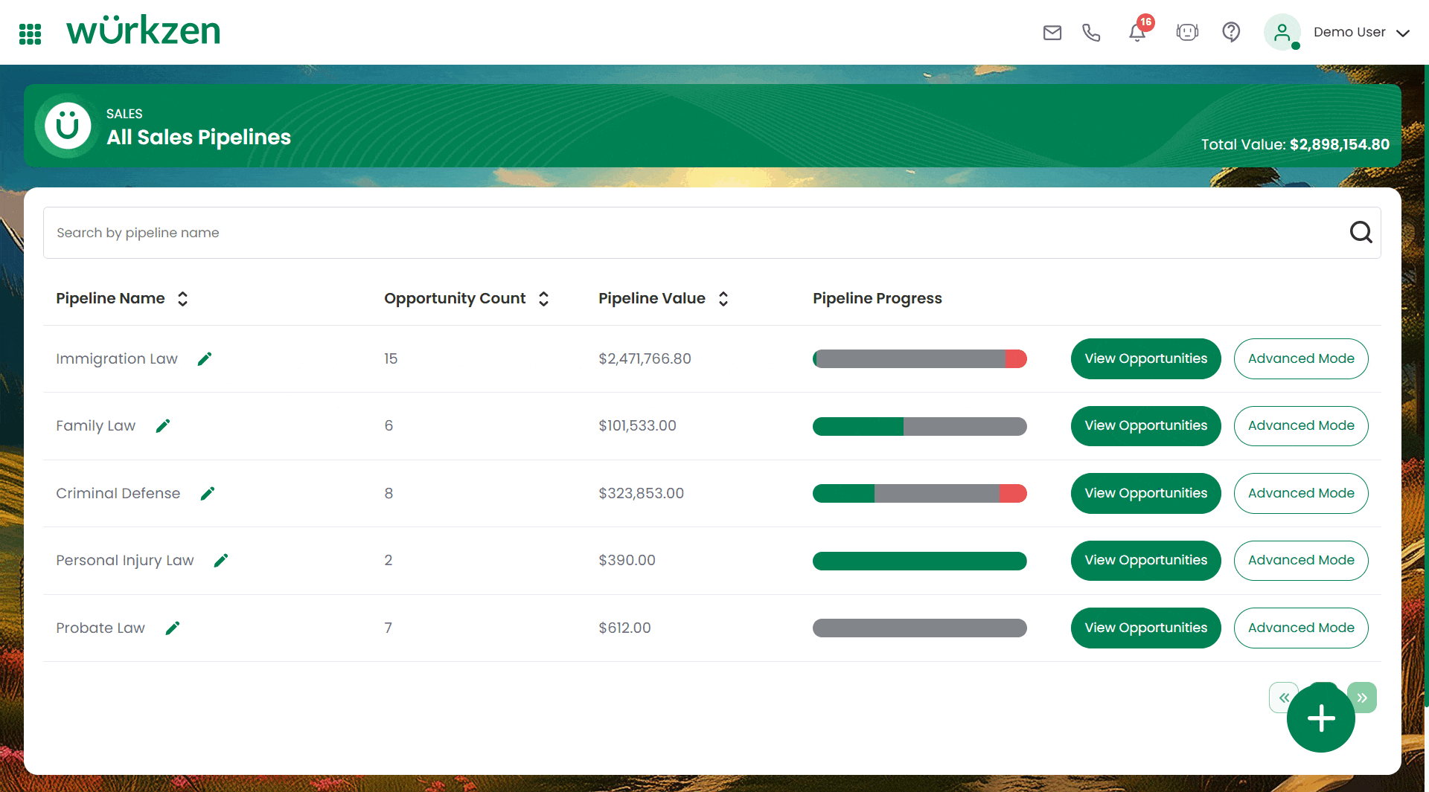The height and width of the screenshot is (792, 1429).
Task: Sort by Opportunity Count column
Action: [x=544, y=299]
